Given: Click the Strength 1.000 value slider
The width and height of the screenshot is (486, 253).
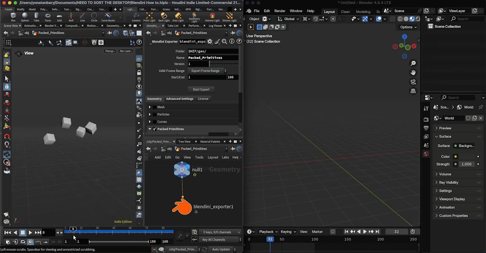Looking at the screenshot, I should pyautogui.click(x=467, y=164).
